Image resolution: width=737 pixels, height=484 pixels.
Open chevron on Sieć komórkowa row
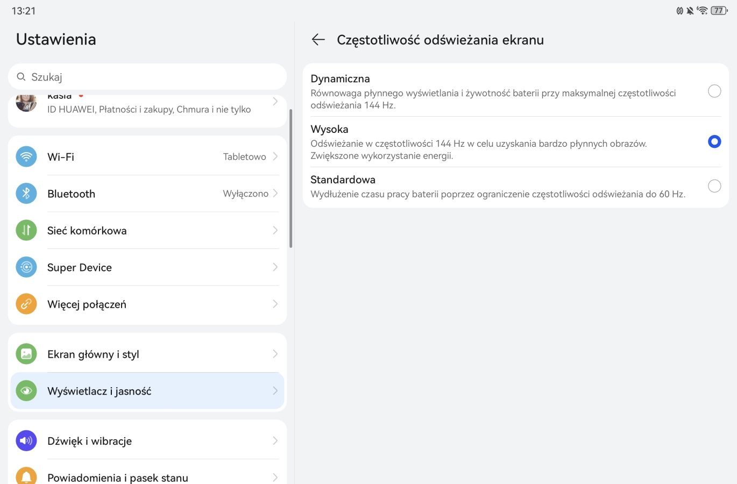click(x=275, y=230)
